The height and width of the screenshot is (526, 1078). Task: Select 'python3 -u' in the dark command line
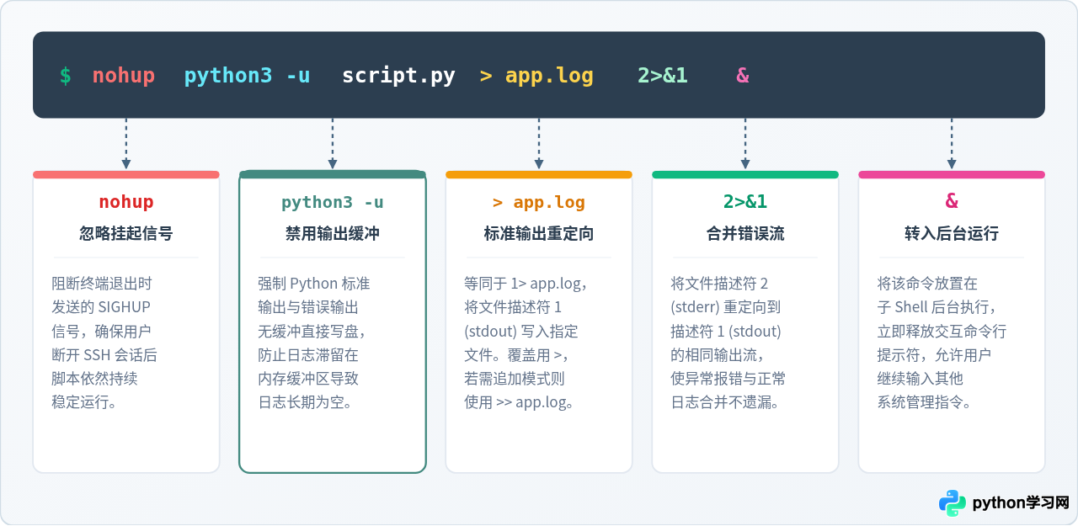click(247, 76)
